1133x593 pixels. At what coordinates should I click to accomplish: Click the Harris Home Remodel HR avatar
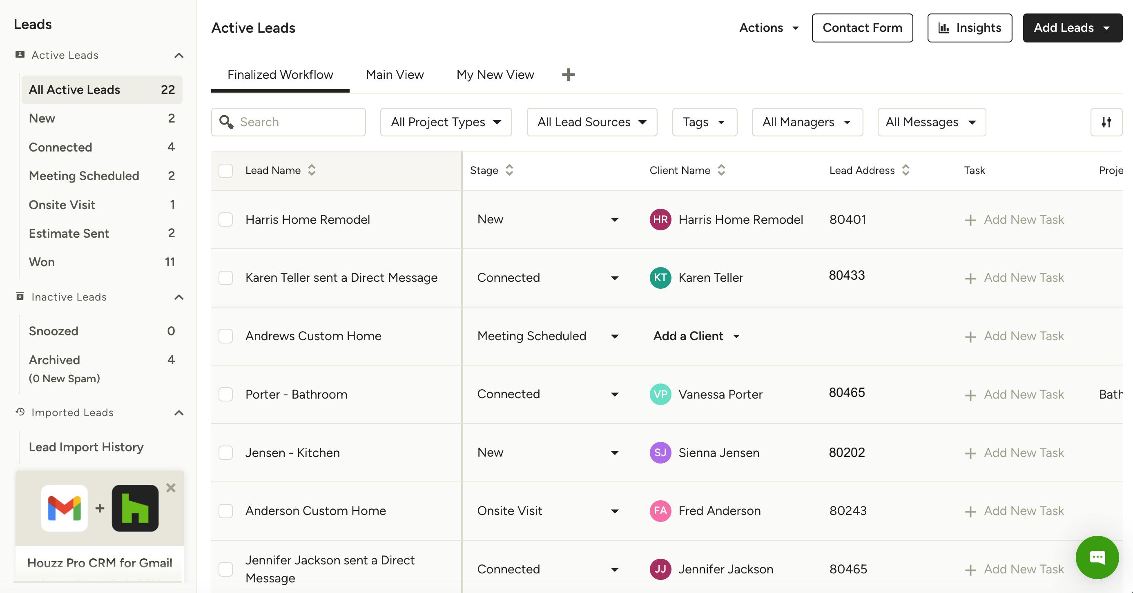660,219
